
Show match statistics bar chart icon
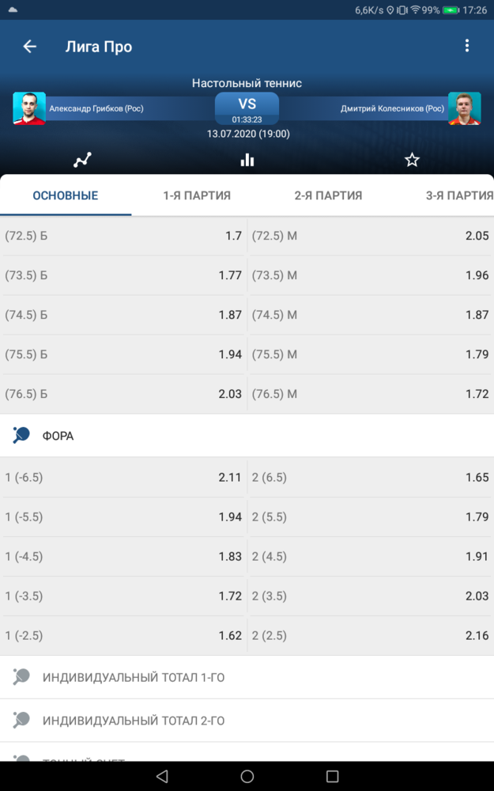coord(247,161)
